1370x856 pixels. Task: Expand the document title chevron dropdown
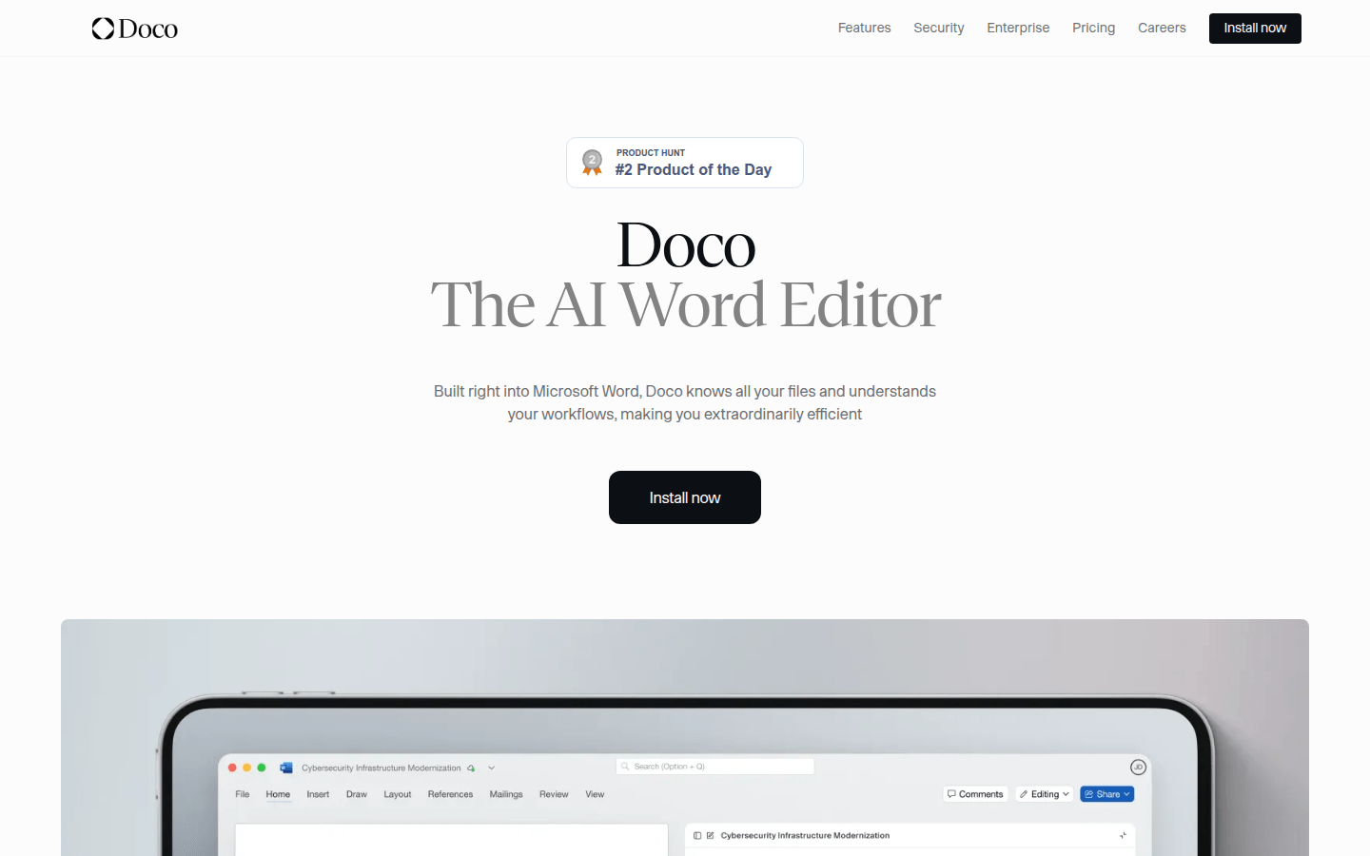(492, 768)
